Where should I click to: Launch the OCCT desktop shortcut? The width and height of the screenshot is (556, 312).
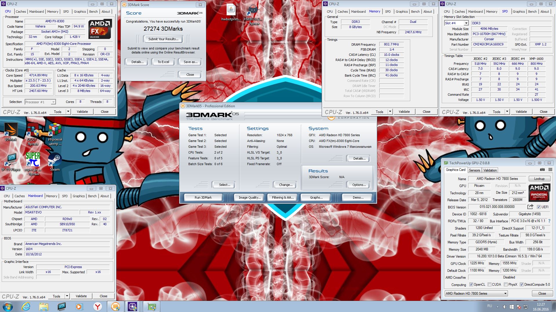tap(33, 134)
